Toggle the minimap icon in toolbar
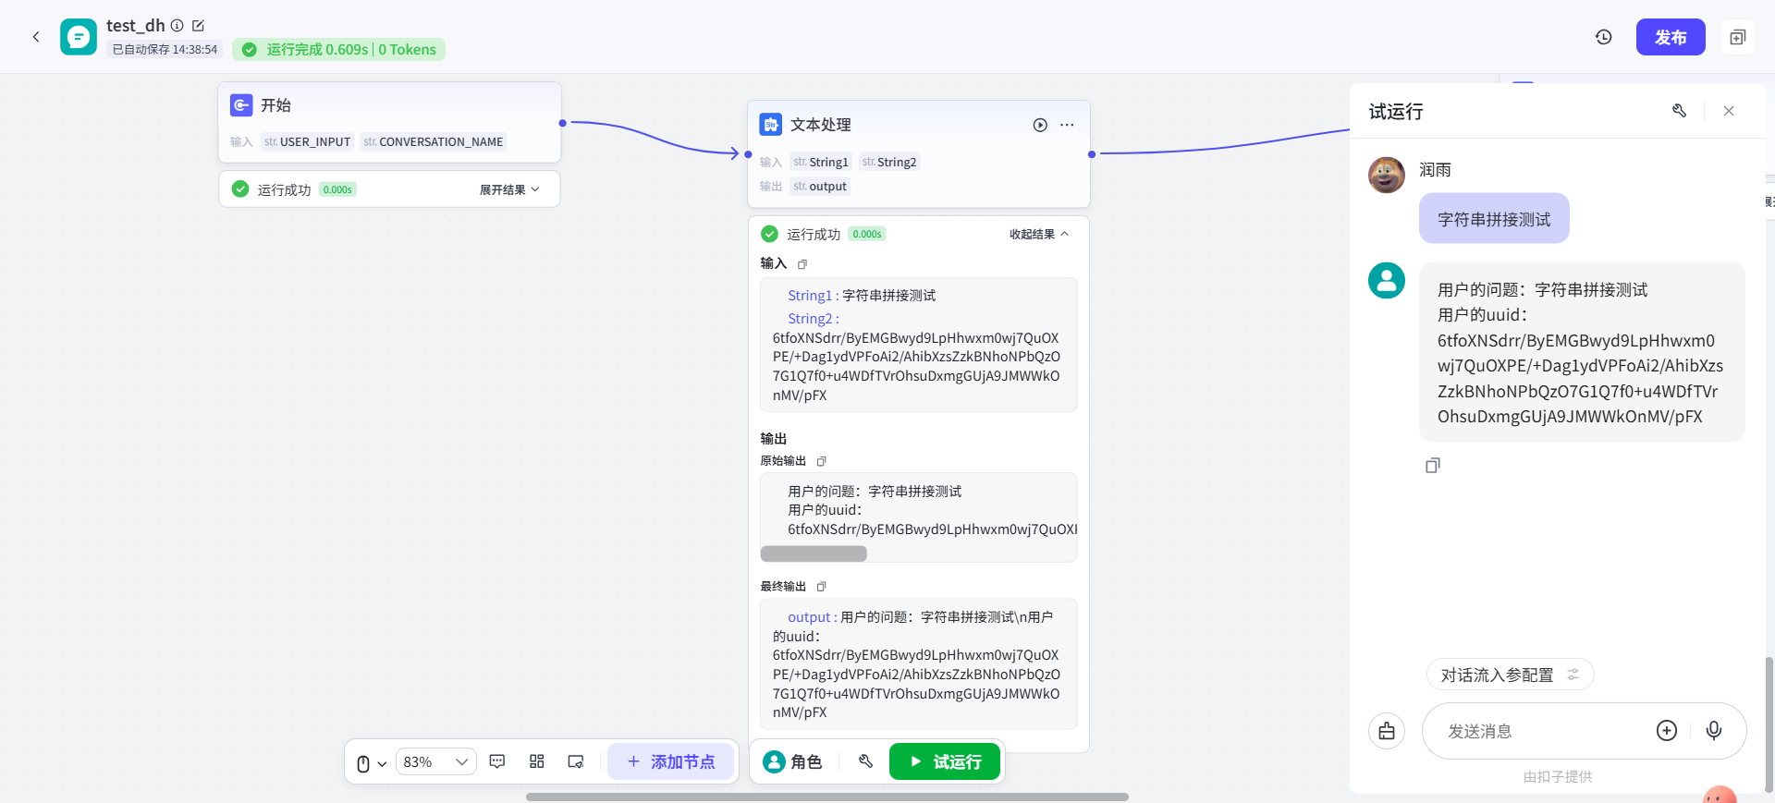Viewport: 1775px width, 803px height. [x=576, y=761]
